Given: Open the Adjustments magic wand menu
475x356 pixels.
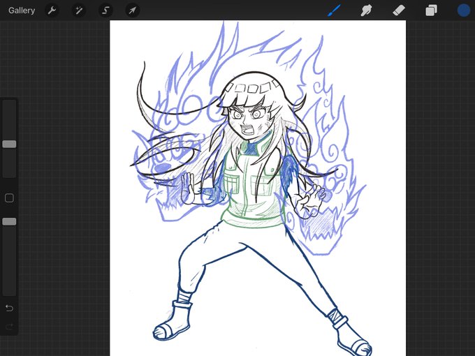Looking at the screenshot, I should pyautogui.click(x=79, y=10).
